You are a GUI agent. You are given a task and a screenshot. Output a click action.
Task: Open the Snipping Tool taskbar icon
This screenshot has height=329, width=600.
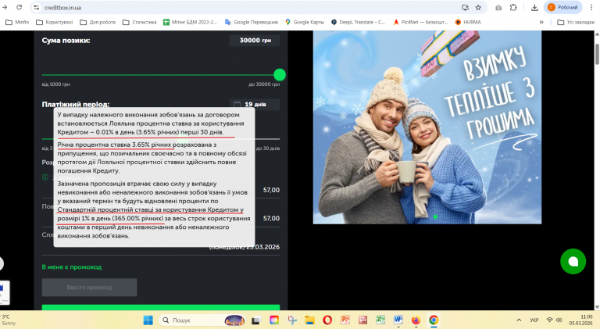point(292,320)
